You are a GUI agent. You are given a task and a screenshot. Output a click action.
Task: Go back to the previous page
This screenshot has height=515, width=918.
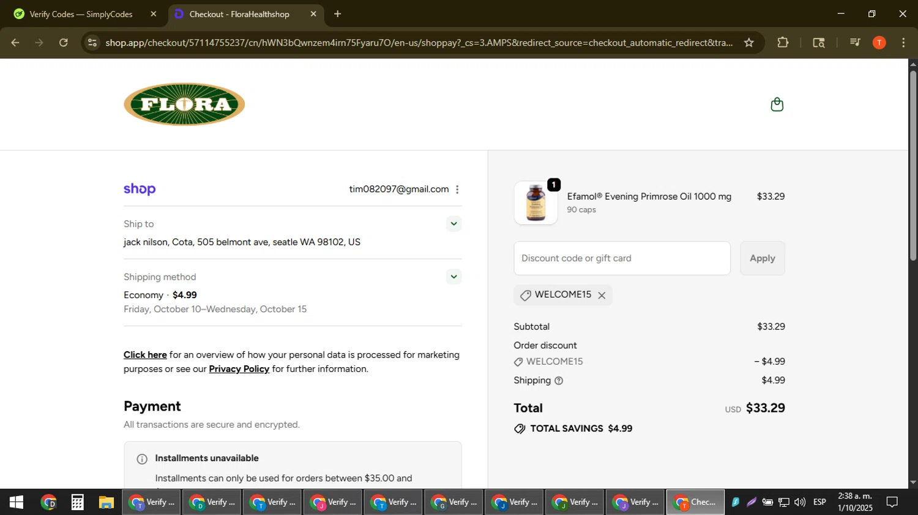[x=15, y=43]
